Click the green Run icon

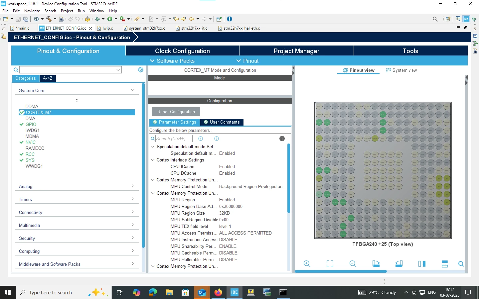[110, 19]
